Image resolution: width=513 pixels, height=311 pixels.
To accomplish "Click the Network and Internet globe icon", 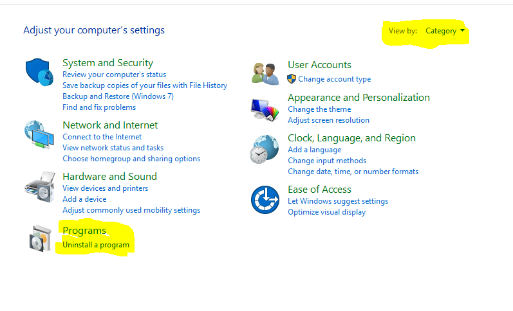I will 39,134.
